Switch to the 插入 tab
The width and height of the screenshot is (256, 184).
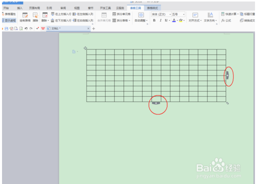tap(20, 8)
